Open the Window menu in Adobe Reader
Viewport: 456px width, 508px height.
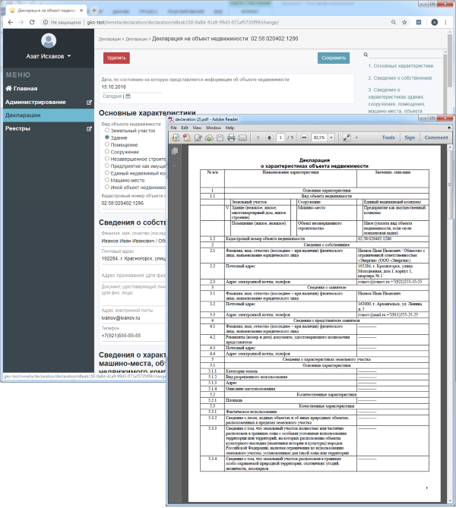click(213, 128)
